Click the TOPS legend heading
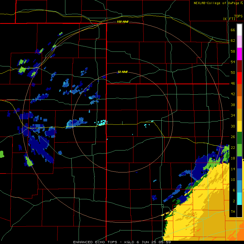The width and height of the screenshot is (244, 244). point(238,16)
